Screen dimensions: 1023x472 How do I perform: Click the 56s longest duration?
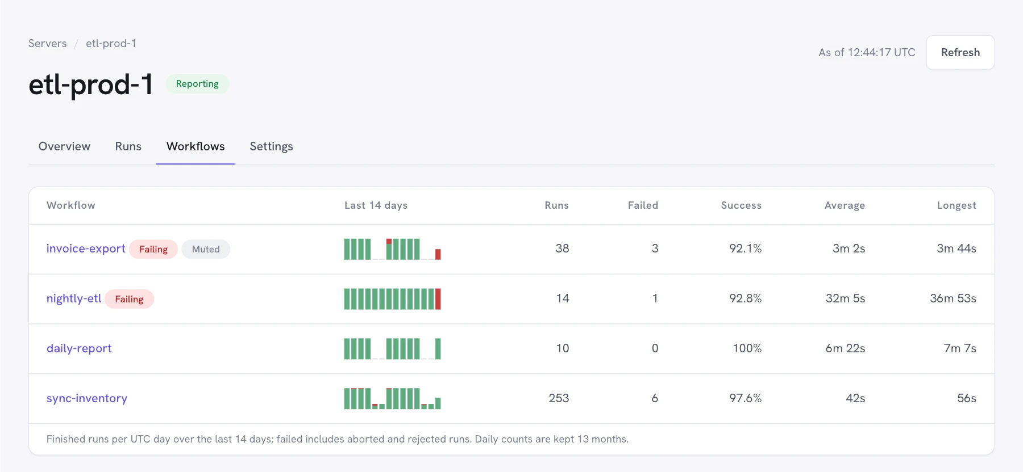(x=967, y=398)
